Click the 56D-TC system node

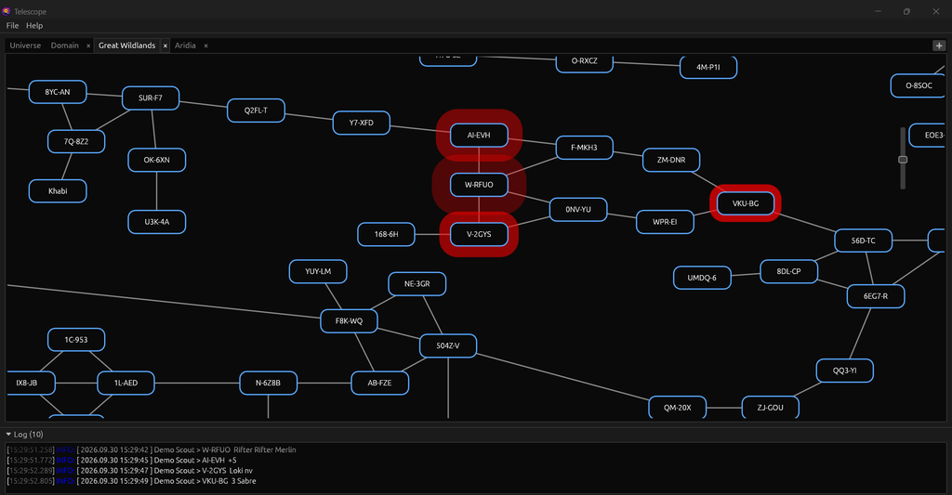click(x=864, y=241)
